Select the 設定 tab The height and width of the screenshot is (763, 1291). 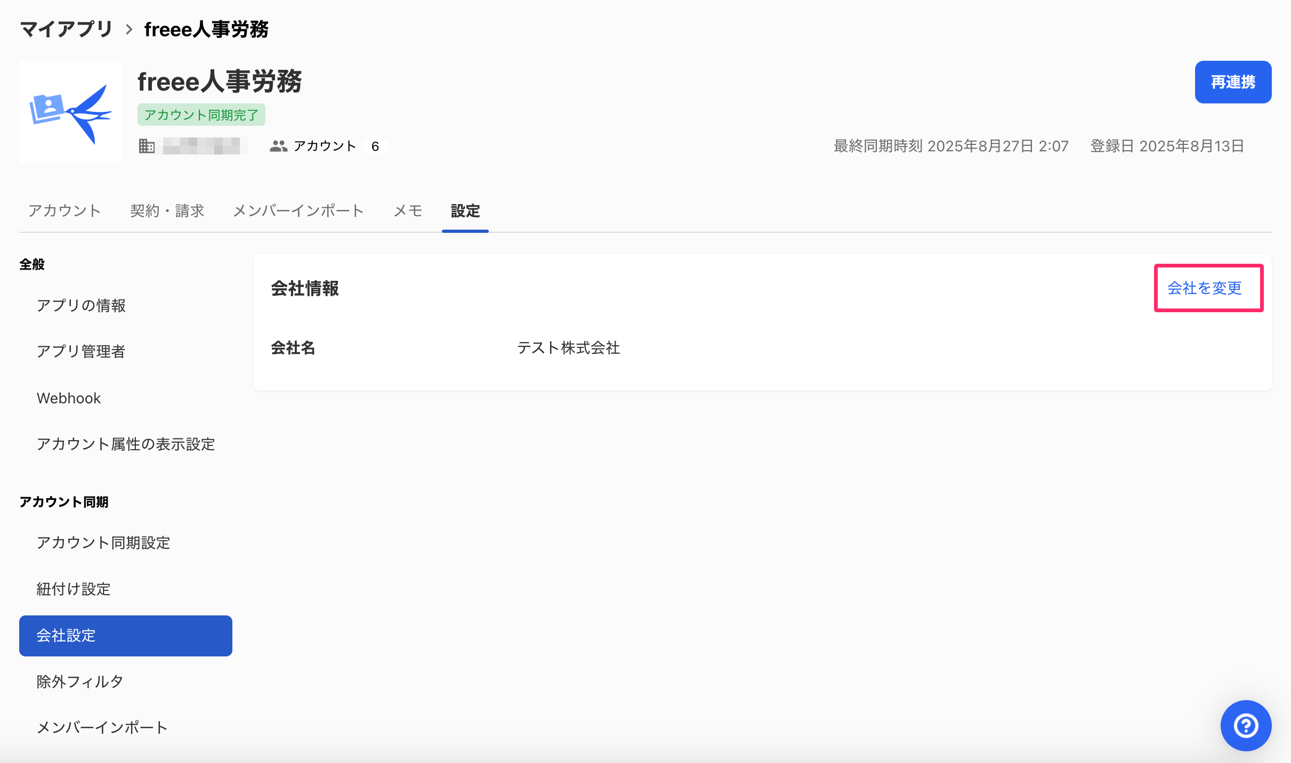point(465,211)
